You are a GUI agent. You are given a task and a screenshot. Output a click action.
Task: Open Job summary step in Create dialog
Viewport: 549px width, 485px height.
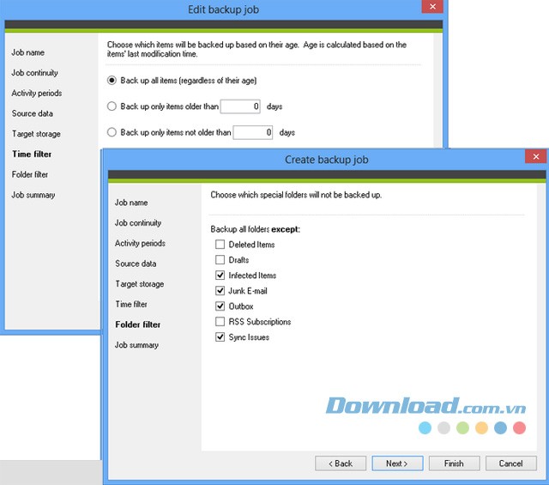136,345
